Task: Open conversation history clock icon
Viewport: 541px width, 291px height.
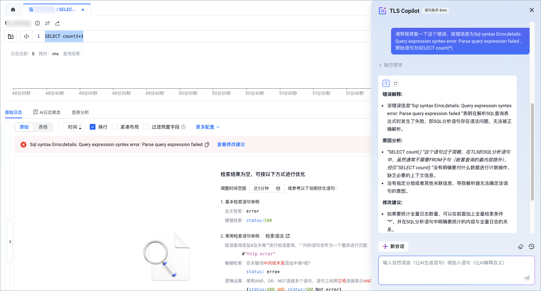Action: tap(531, 246)
